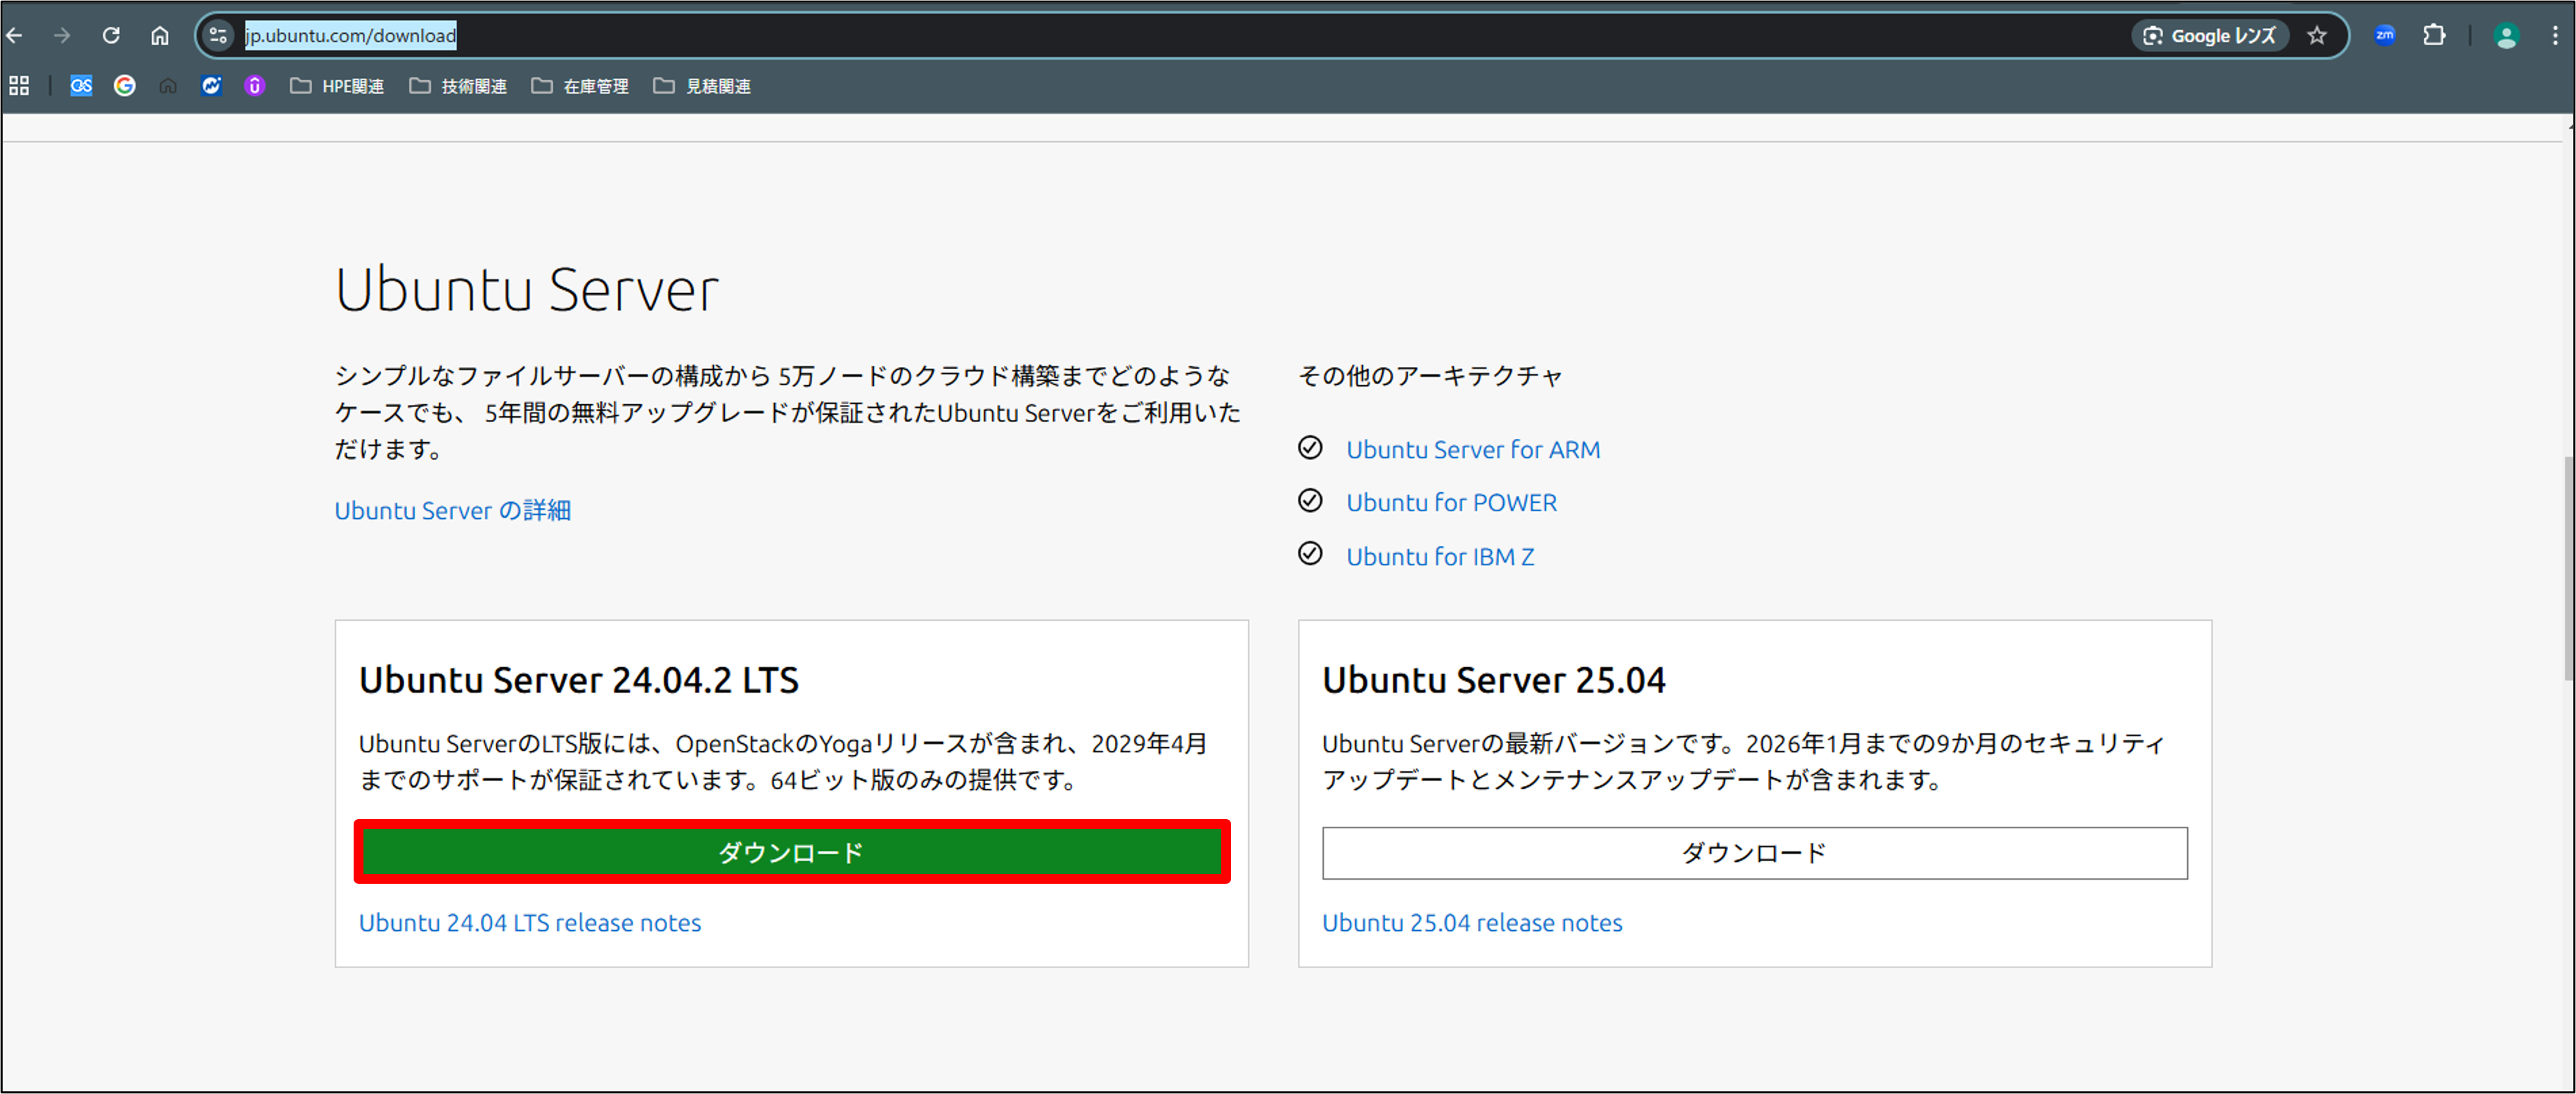Expand the 見積関連 bookmark folder
The height and width of the screenshot is (1094, 2576).
pos(702,86)
